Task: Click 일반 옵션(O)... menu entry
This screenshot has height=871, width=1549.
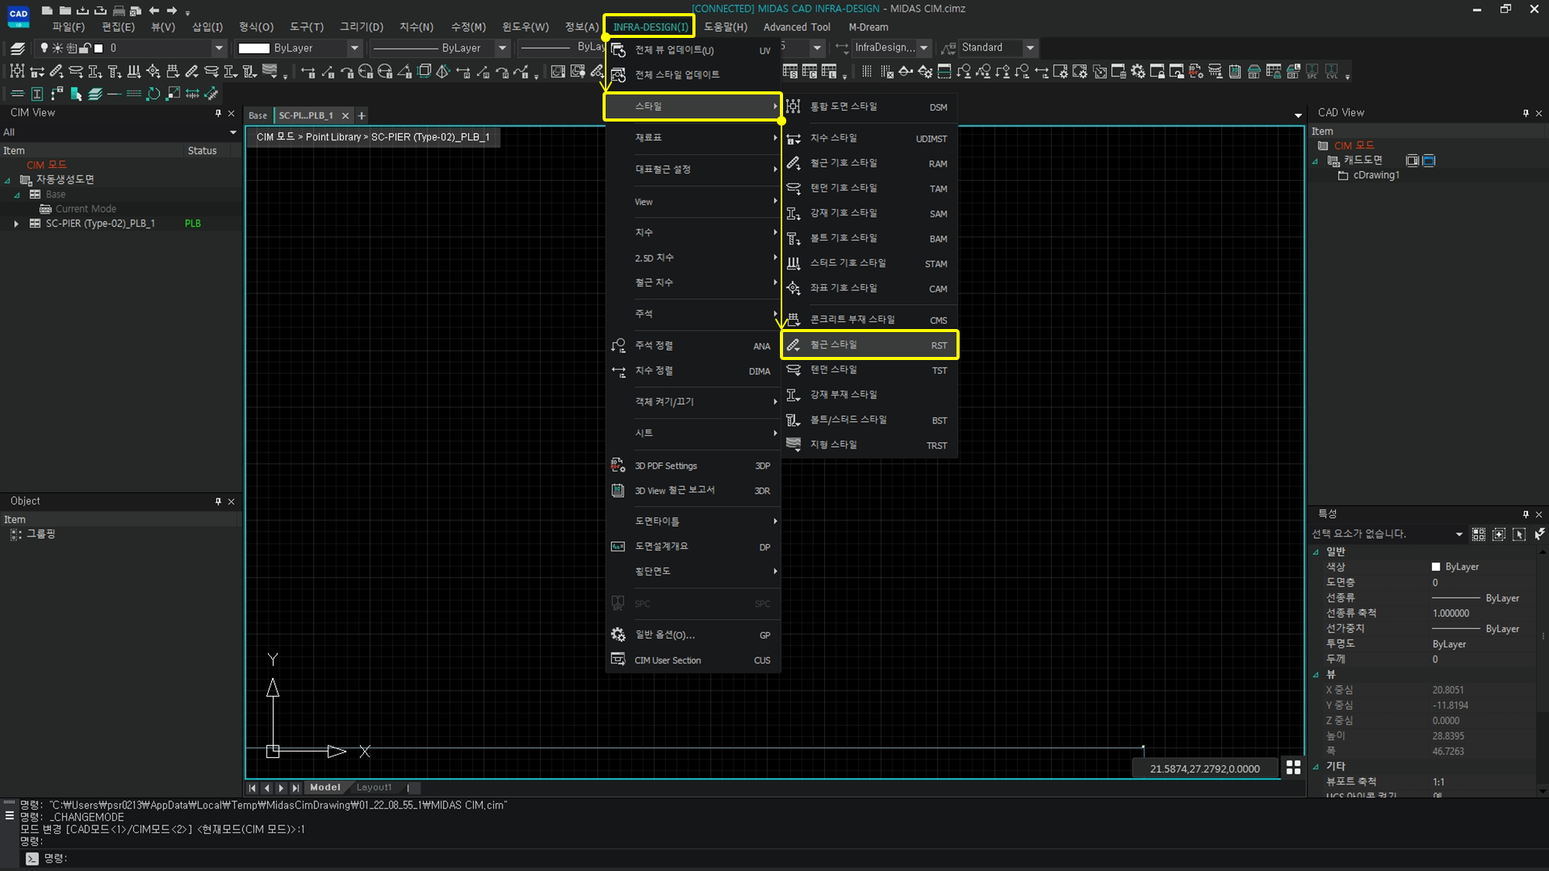Action: click(693, 635)
